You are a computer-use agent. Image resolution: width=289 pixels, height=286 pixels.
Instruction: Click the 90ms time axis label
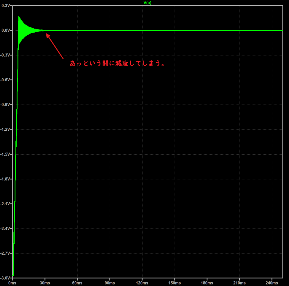110,282
